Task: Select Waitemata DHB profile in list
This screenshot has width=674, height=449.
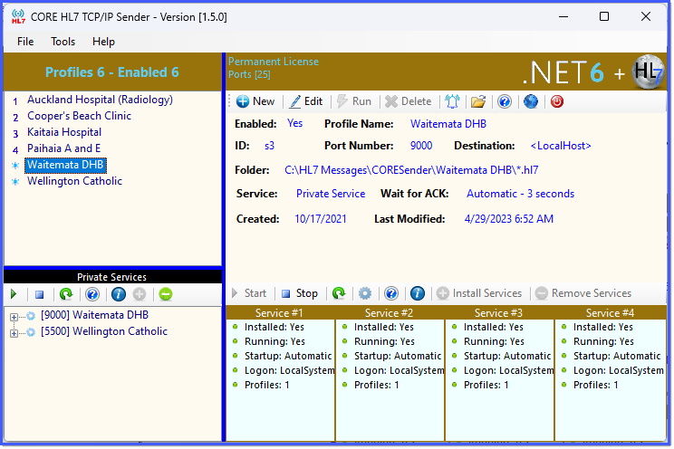Action: [x=65, y=165]
